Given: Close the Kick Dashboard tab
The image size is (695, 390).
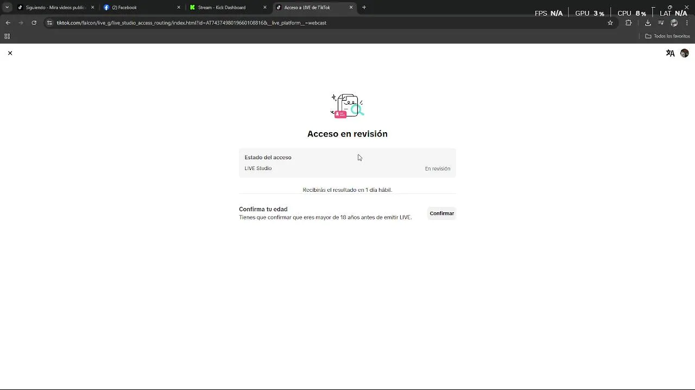Looking at the screenshot, I should pos(265,8).
